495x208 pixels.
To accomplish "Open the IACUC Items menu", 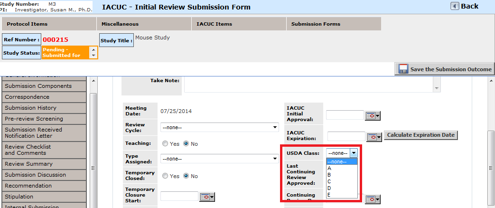I will [x=239, y=24].
